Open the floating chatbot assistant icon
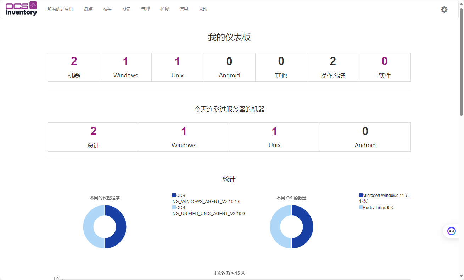464x280 pixels. click(x=452, y=231)
